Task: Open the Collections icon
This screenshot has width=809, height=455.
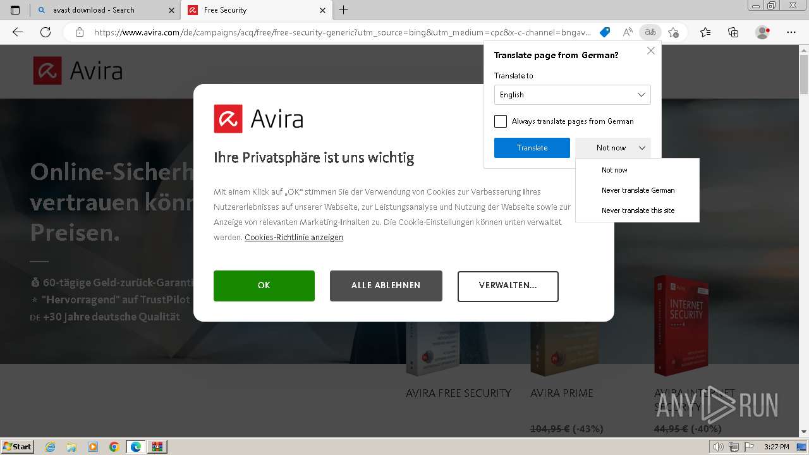Action: click(x=733, y=32)
